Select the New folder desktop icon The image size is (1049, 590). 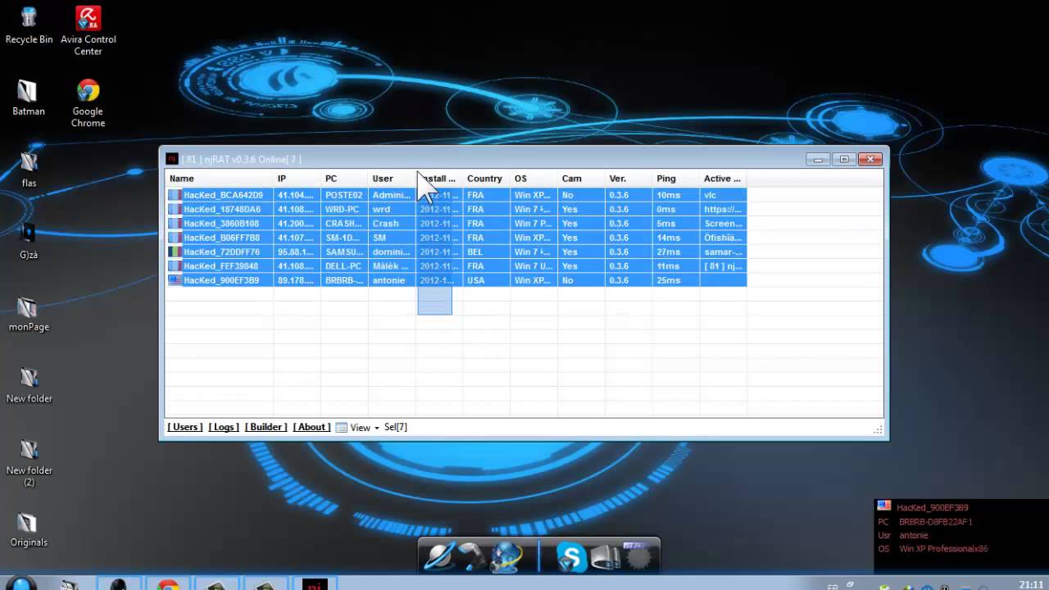(29, 384)
